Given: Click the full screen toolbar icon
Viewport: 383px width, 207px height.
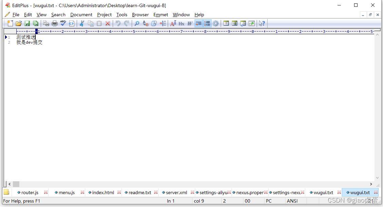Looking at the screenshot, I should coord(252,23).
